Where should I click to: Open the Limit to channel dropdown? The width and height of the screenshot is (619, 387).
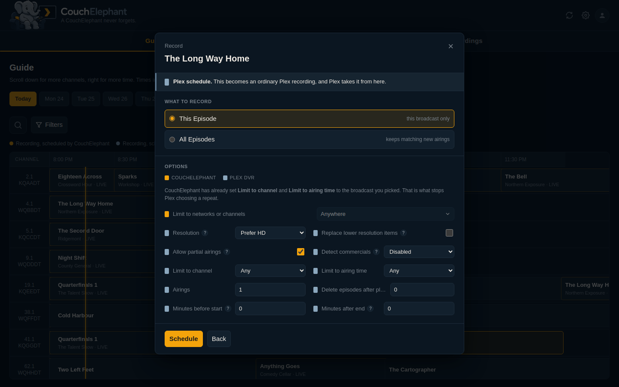pyautogui.click(x=270, y=271)
